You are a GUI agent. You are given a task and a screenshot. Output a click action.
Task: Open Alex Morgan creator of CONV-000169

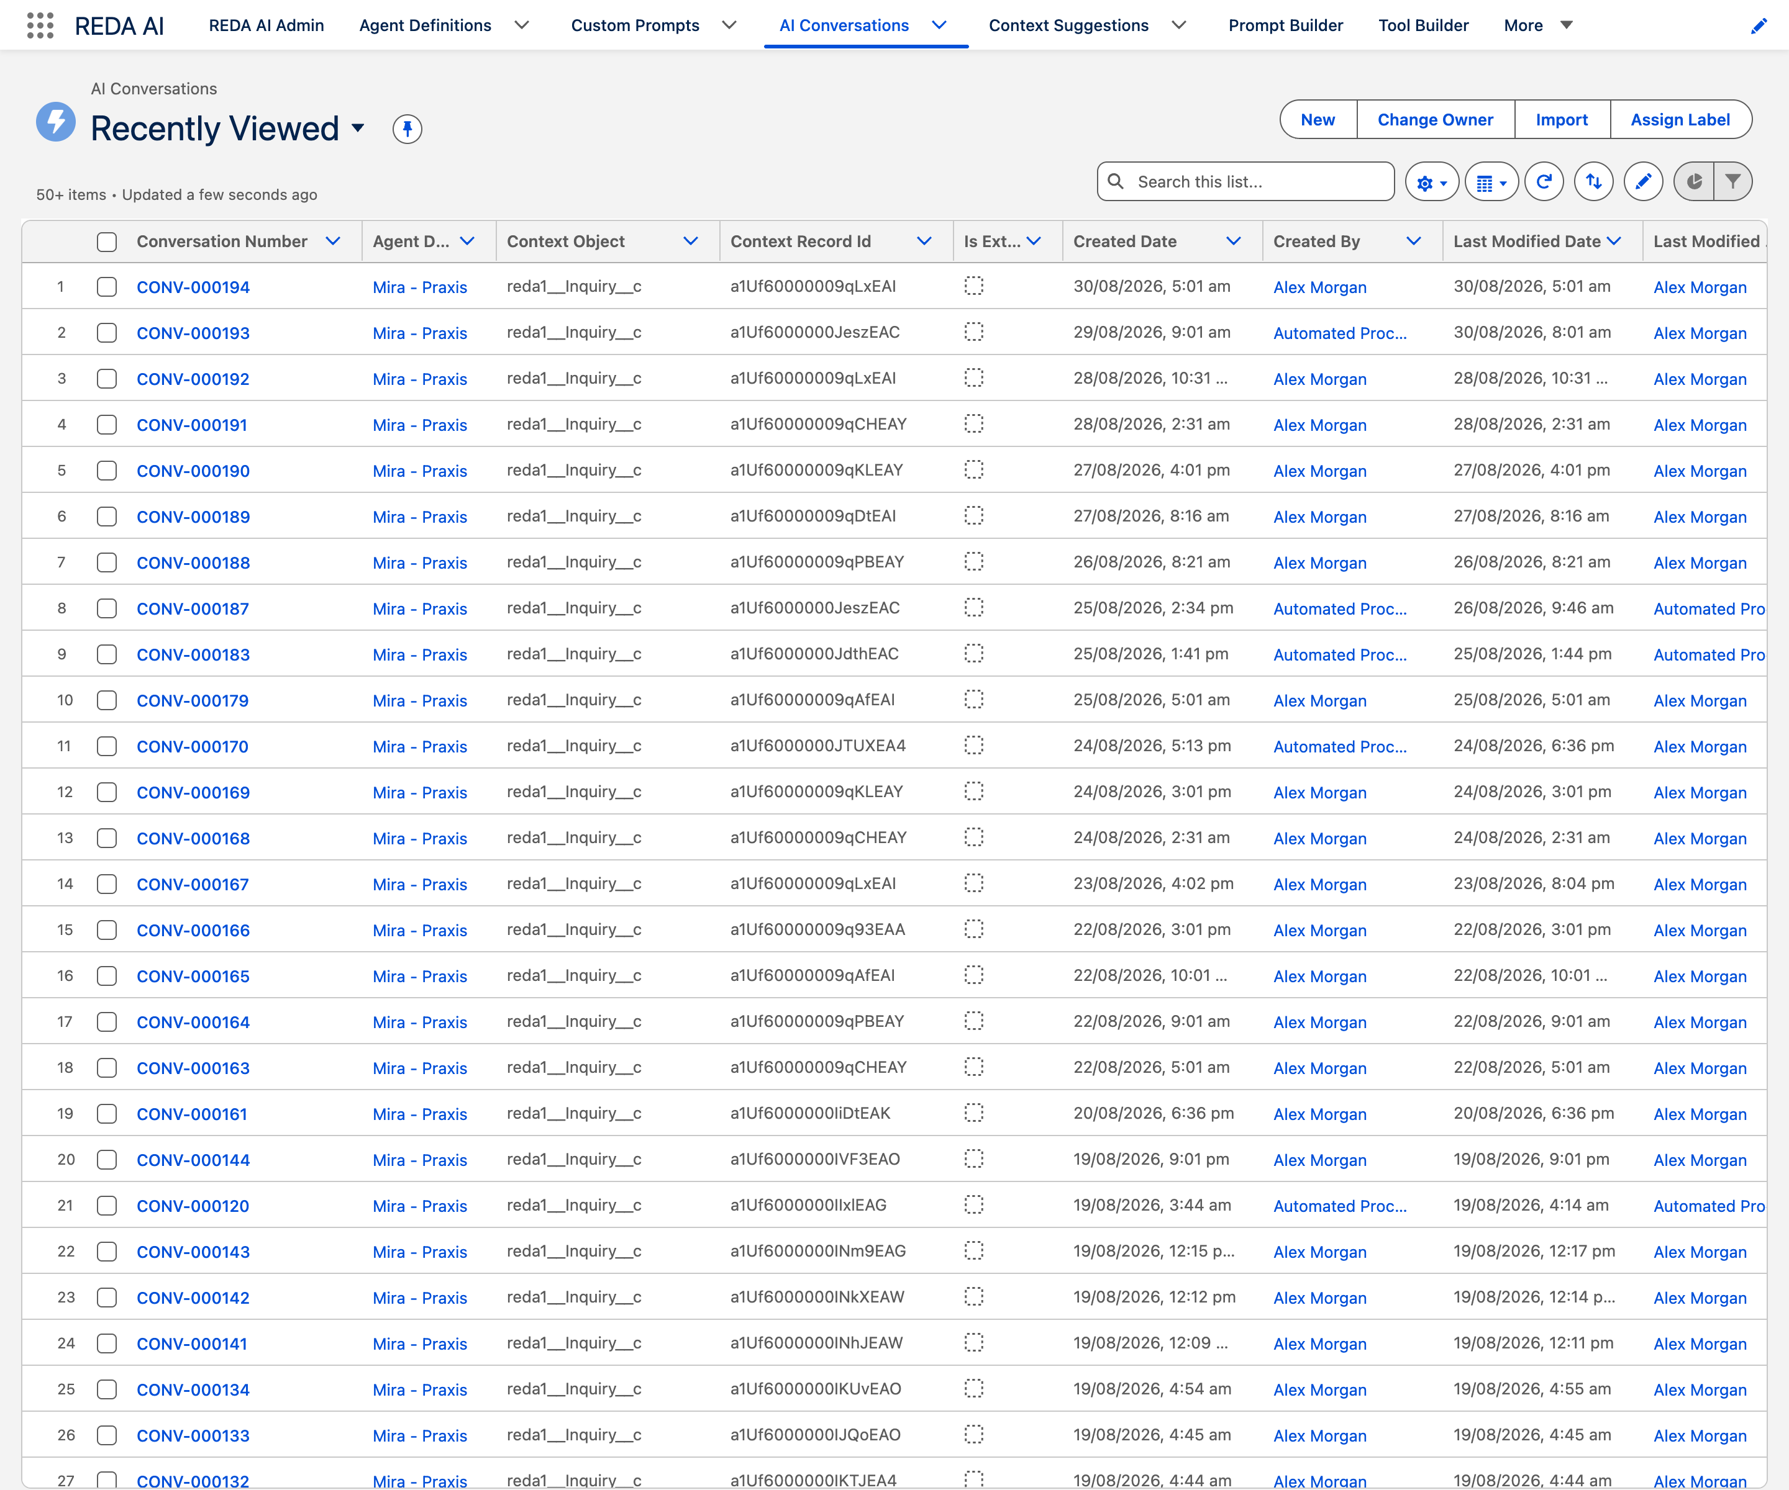click(x=1319, y=793)
